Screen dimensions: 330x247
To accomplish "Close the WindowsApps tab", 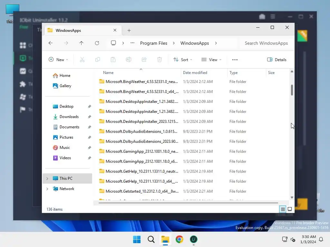I will 115,30.
